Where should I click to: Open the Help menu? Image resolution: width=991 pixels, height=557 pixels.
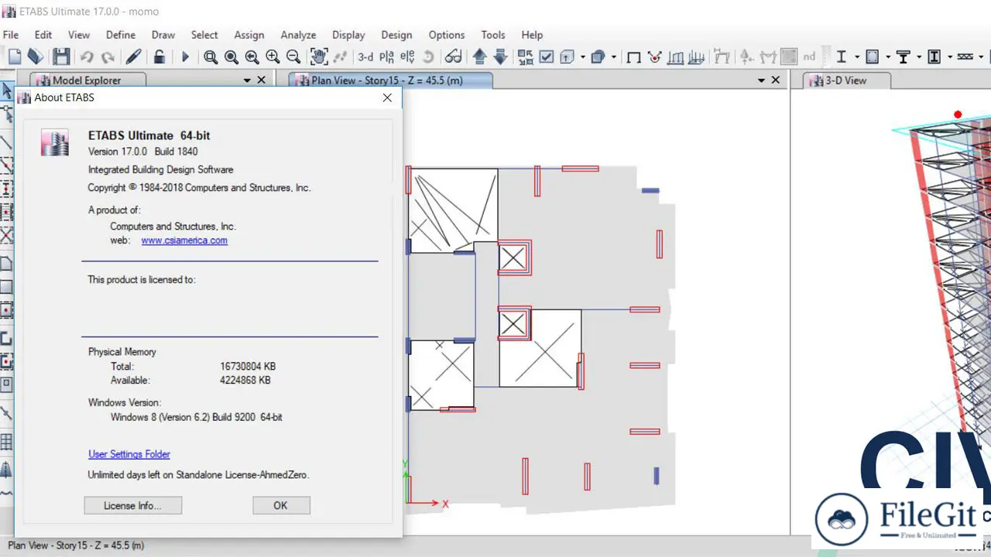pyautogui.click(x=532, y=35)
